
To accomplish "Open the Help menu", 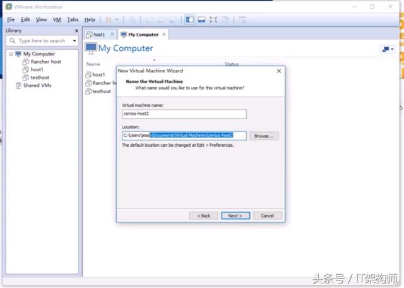I will coord(90,20).
